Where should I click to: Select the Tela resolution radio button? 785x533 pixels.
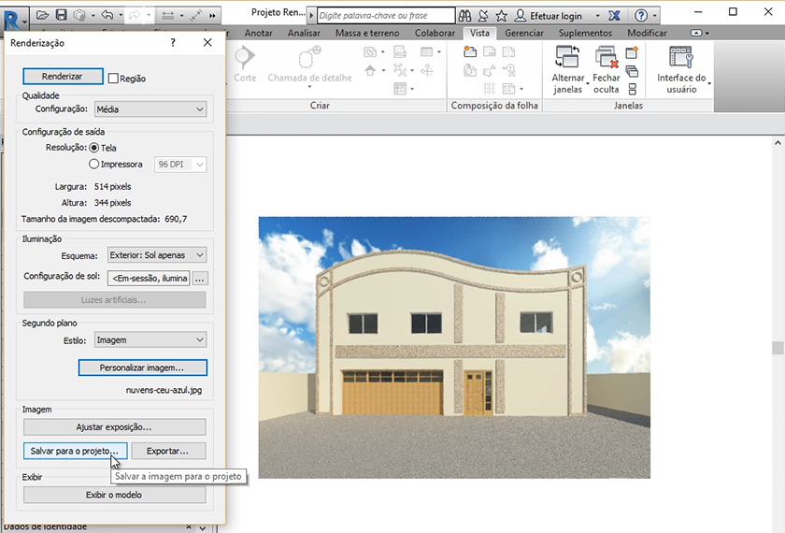pyautogui.click(x=93, y=148)
